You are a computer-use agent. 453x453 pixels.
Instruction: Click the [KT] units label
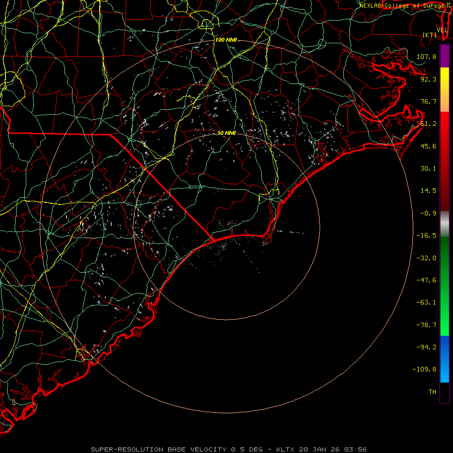(430, 35)
